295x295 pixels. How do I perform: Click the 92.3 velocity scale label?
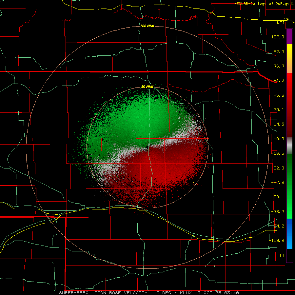(x=279, y=51)
